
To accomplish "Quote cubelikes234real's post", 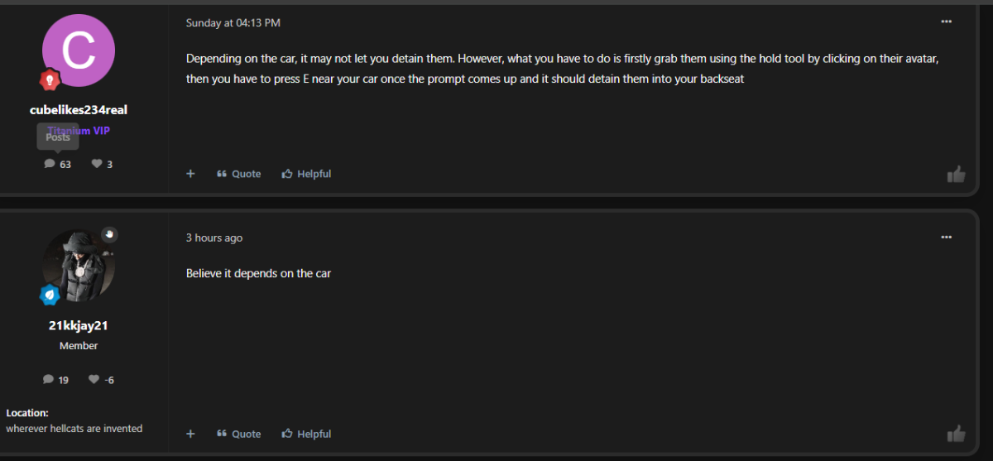I will click(239, 174).
